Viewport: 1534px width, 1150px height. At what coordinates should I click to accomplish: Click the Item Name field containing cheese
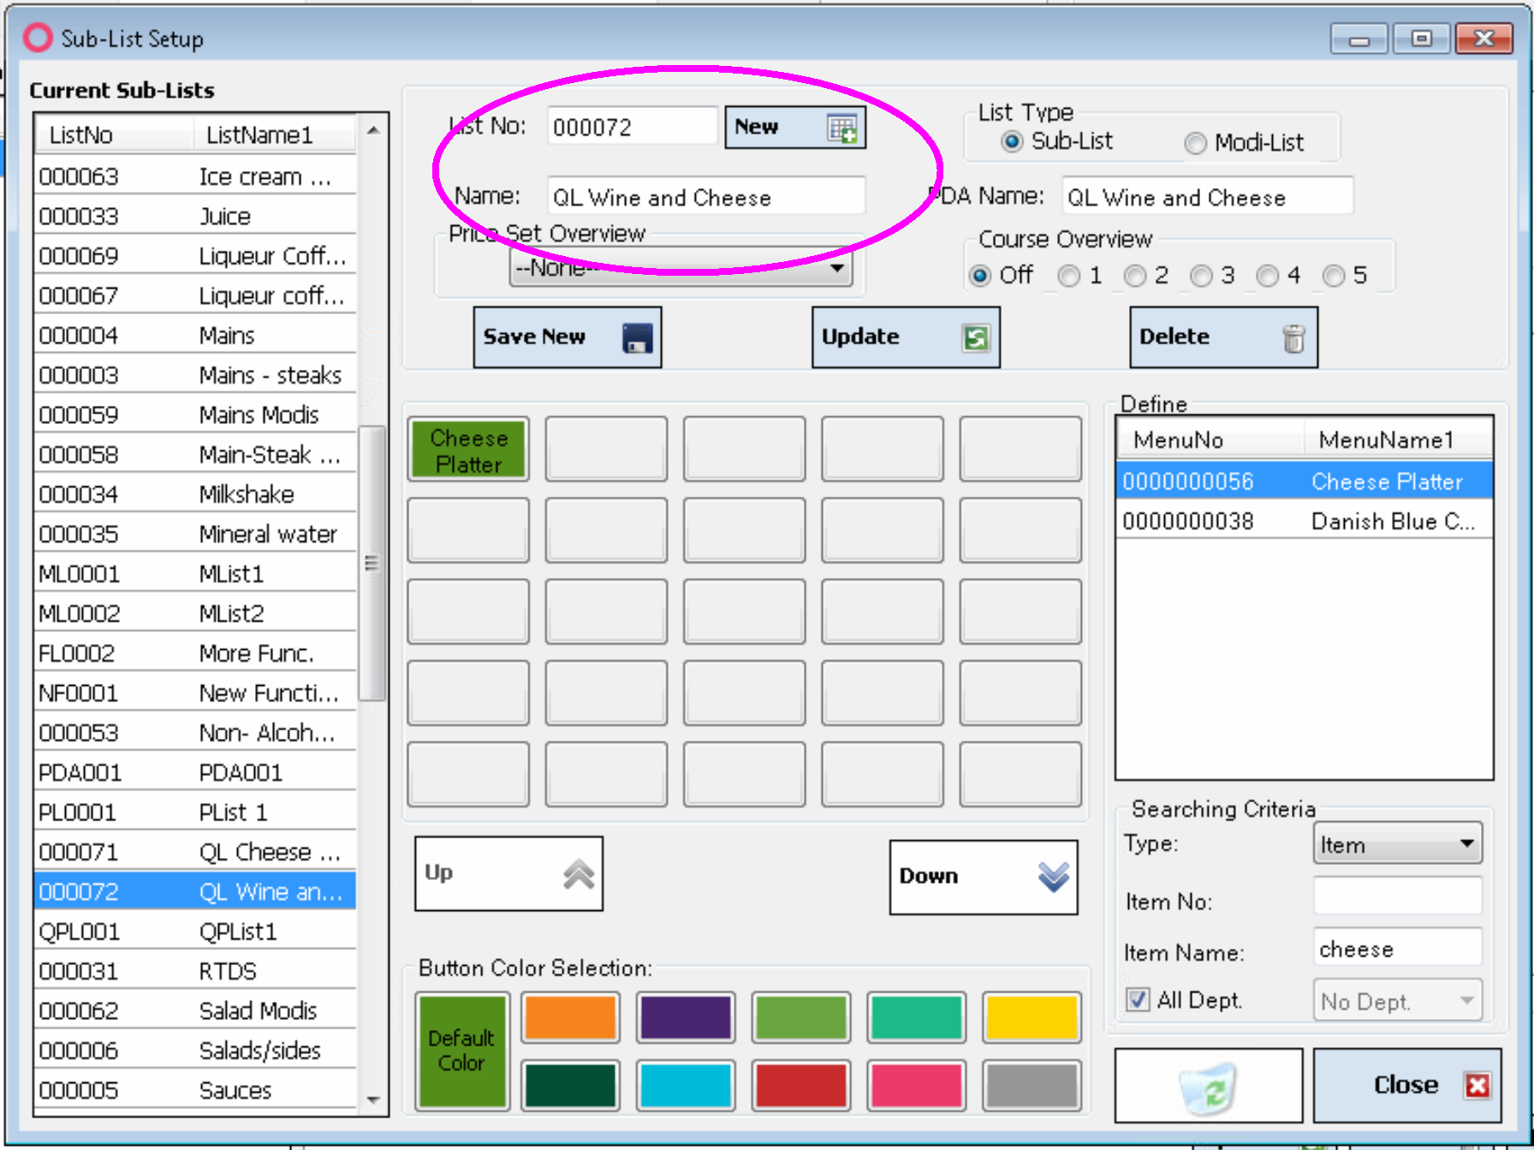point(1397,949)
